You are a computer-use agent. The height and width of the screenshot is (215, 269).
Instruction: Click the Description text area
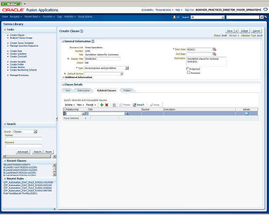pos(206,62)
